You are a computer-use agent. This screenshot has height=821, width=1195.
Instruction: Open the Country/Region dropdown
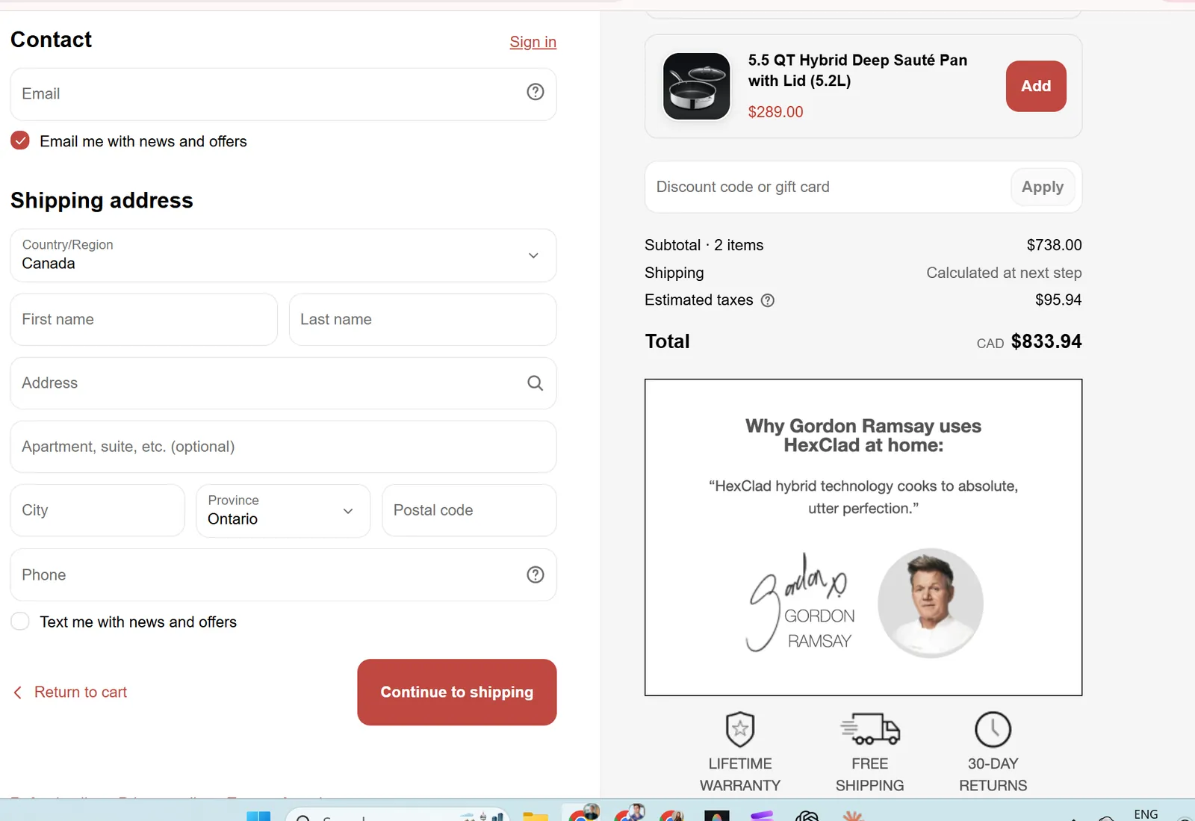pos(283,255)
